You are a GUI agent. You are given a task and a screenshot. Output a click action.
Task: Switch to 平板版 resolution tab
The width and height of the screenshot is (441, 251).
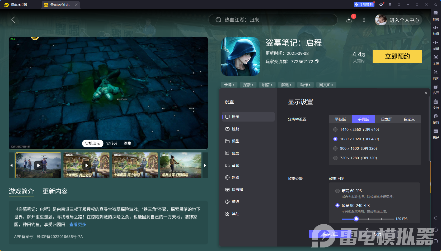340,119
